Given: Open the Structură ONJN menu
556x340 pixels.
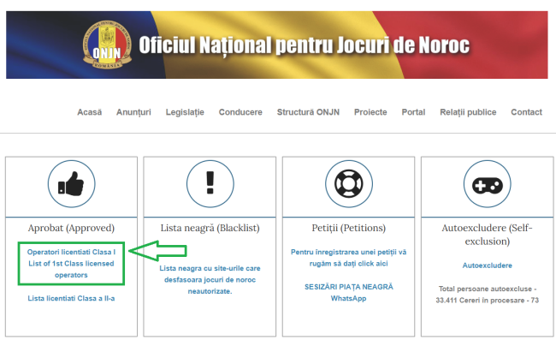Looking at the screenshot, I should (308, 112).
